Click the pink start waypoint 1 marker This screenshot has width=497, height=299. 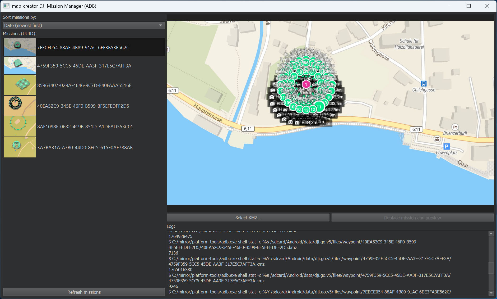point(306,84)
